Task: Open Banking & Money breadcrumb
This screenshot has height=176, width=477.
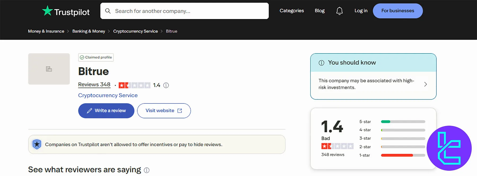Action: click(89, 31)
